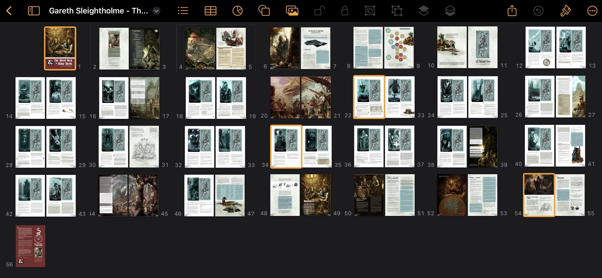The width and height of the screenshot is (602, 278).
Task: Select the page 18 thumbnail
Action: (201, 98)
